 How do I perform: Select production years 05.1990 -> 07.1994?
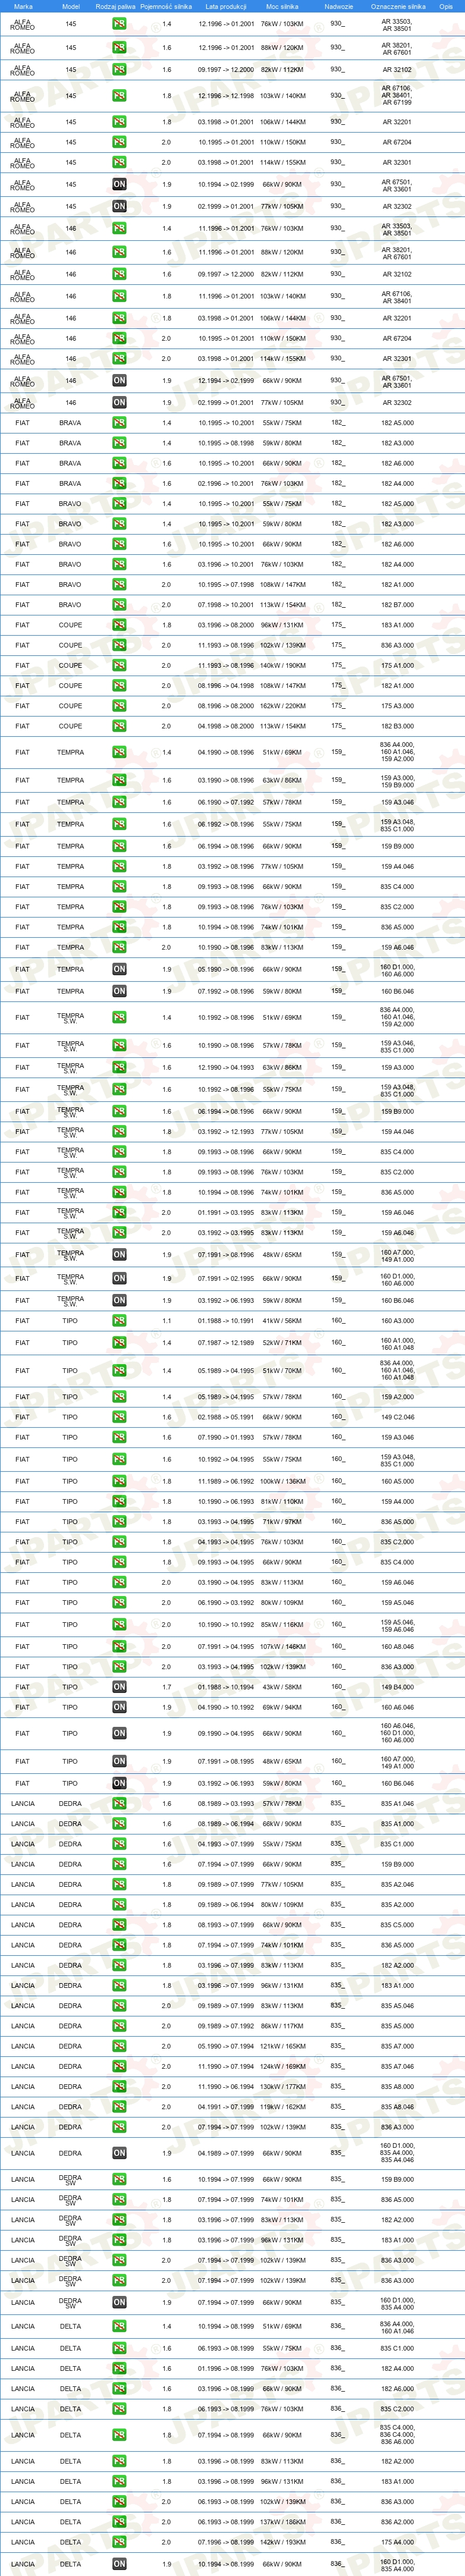click(226, 2046)
